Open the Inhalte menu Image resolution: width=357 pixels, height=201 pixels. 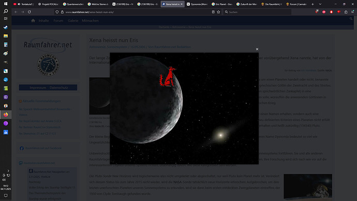click(43, 21)
